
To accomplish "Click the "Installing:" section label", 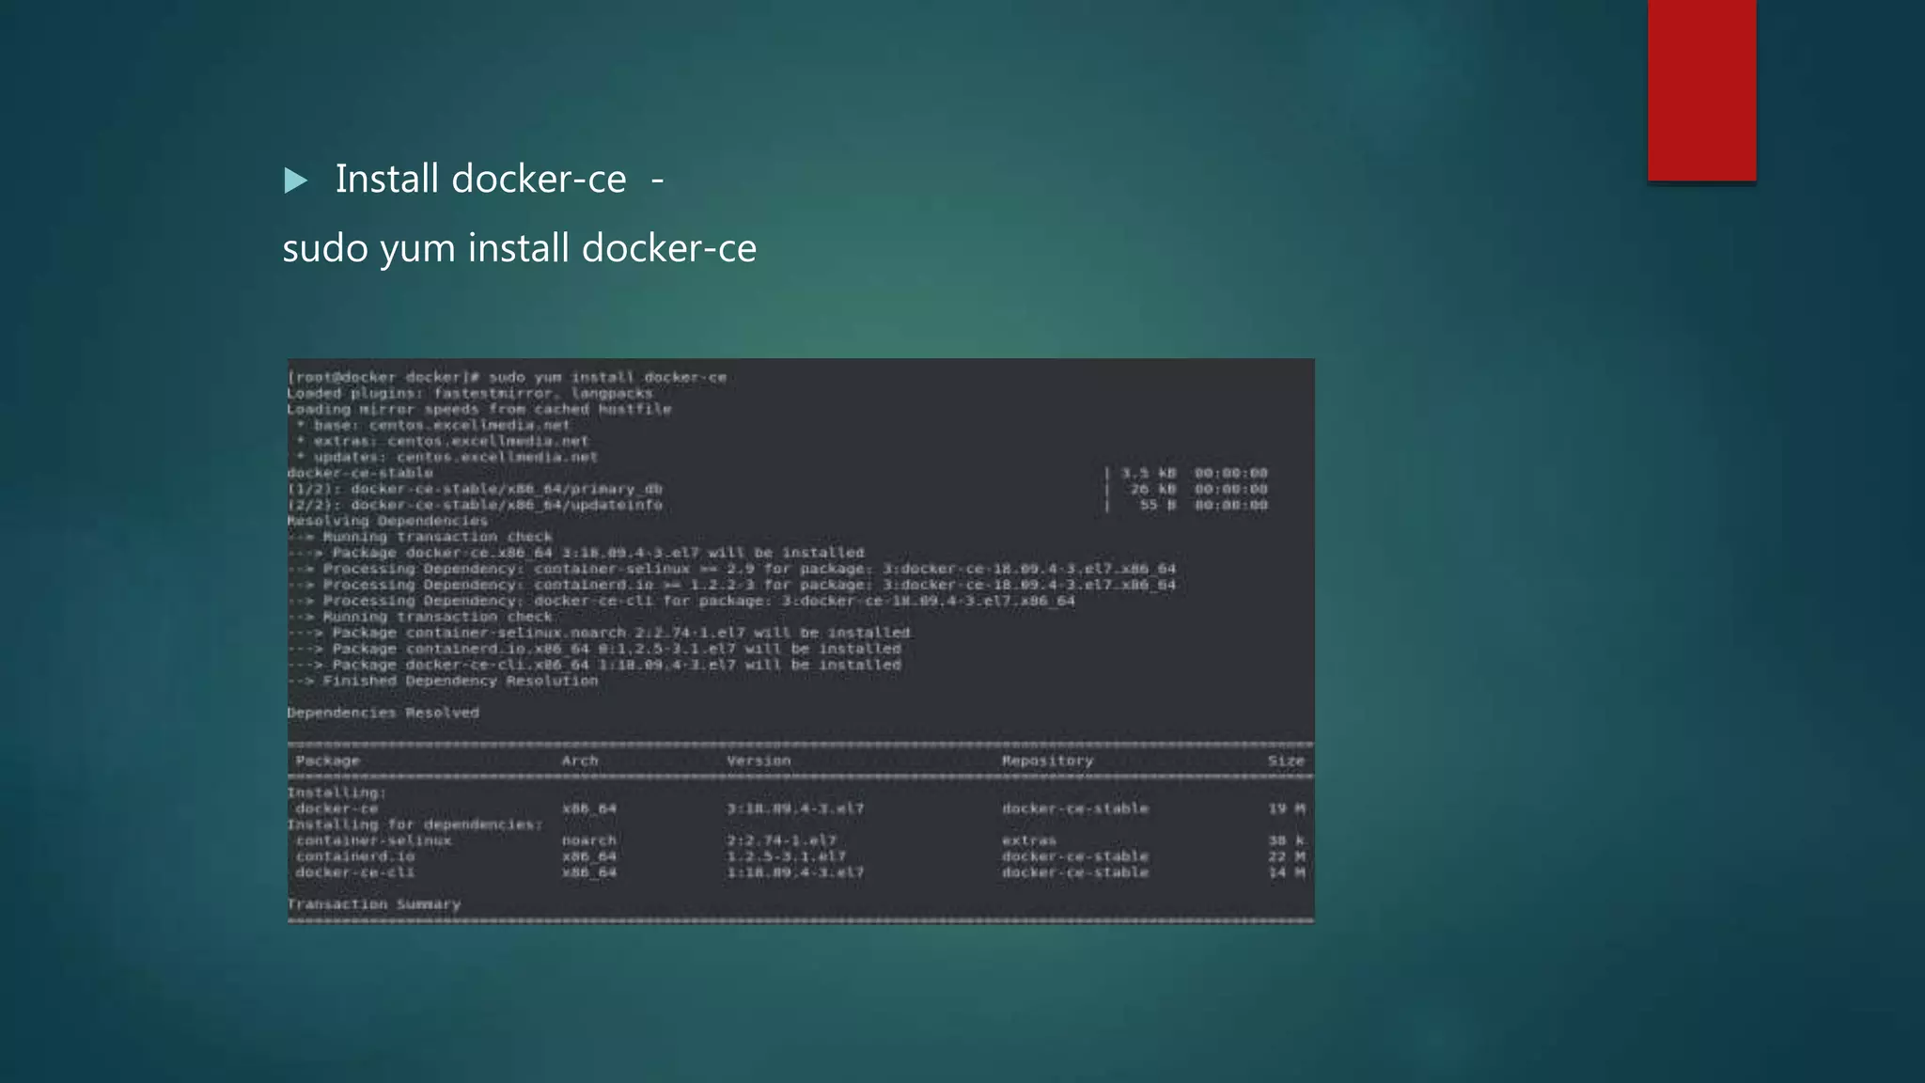I will pos(336,793).
